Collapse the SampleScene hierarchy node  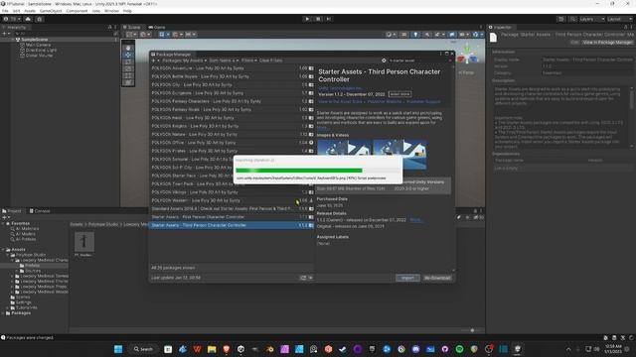coord(12,40)
